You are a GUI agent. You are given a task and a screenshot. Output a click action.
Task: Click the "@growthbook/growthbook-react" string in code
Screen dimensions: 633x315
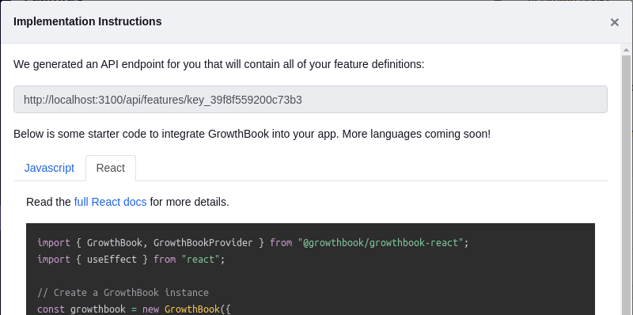(381, 243)
